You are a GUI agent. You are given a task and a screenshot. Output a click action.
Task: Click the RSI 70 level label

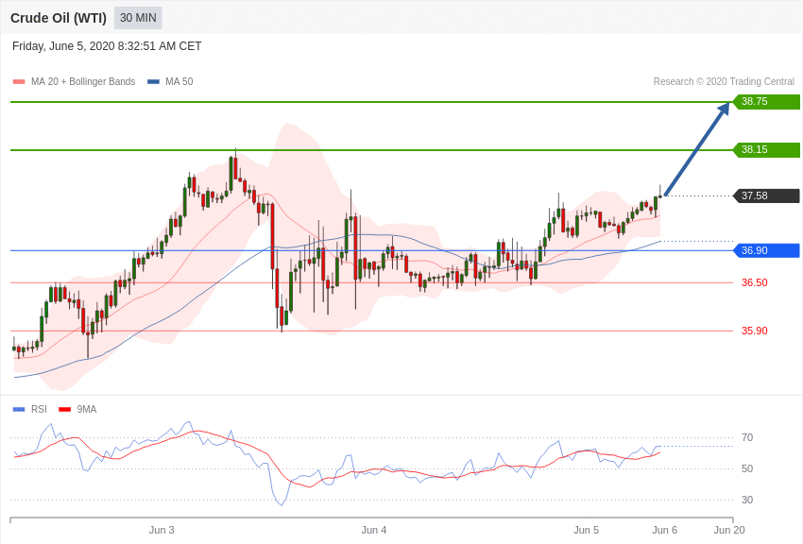click(x=747, y=437)
